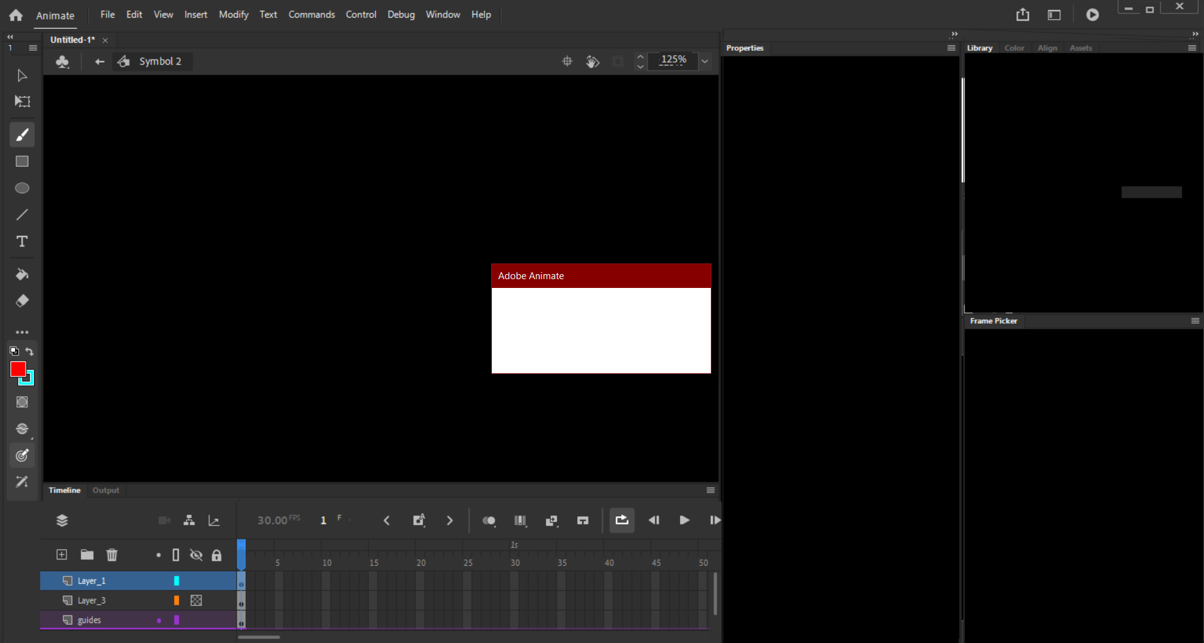Open the Properties panel menu
Image resolution: width=1204 pixels, height=643 pixels.
pyautogui.click(x=951, y=48)
